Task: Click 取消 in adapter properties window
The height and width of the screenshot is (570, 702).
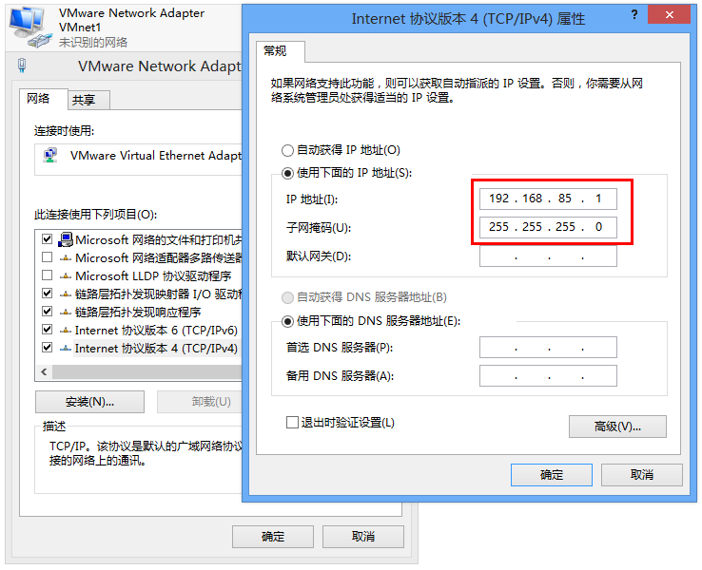Action: click(x=363, y=536)
